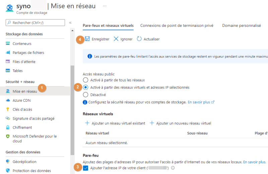
Task: Click the Tables icon
Action: click(8, 71)
